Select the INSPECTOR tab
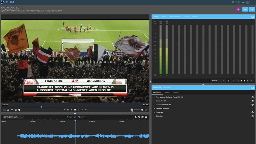The image size is (256, 144). pos(157,88)
